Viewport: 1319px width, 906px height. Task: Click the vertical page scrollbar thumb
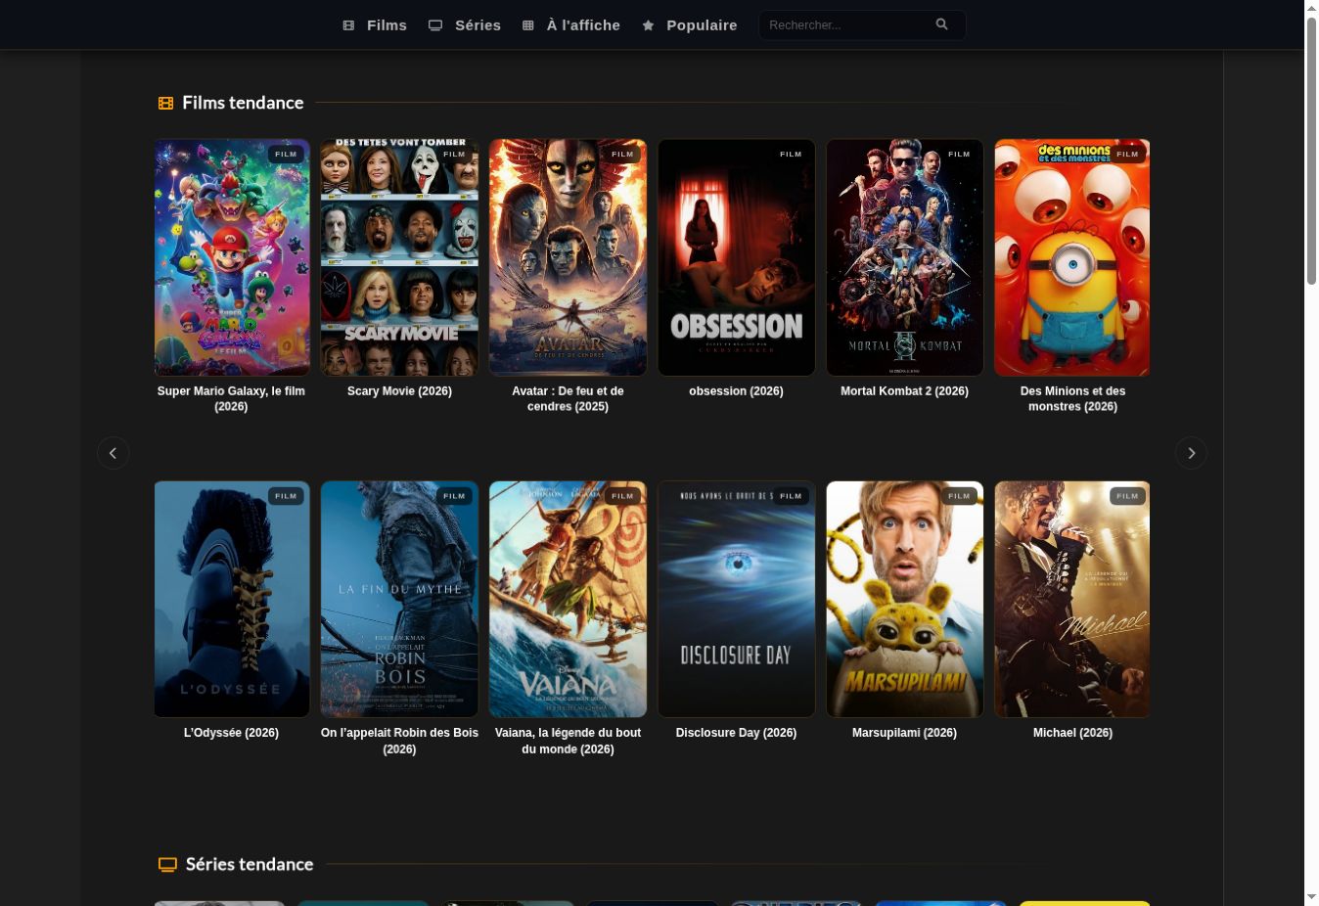(x=1312, y=150)
